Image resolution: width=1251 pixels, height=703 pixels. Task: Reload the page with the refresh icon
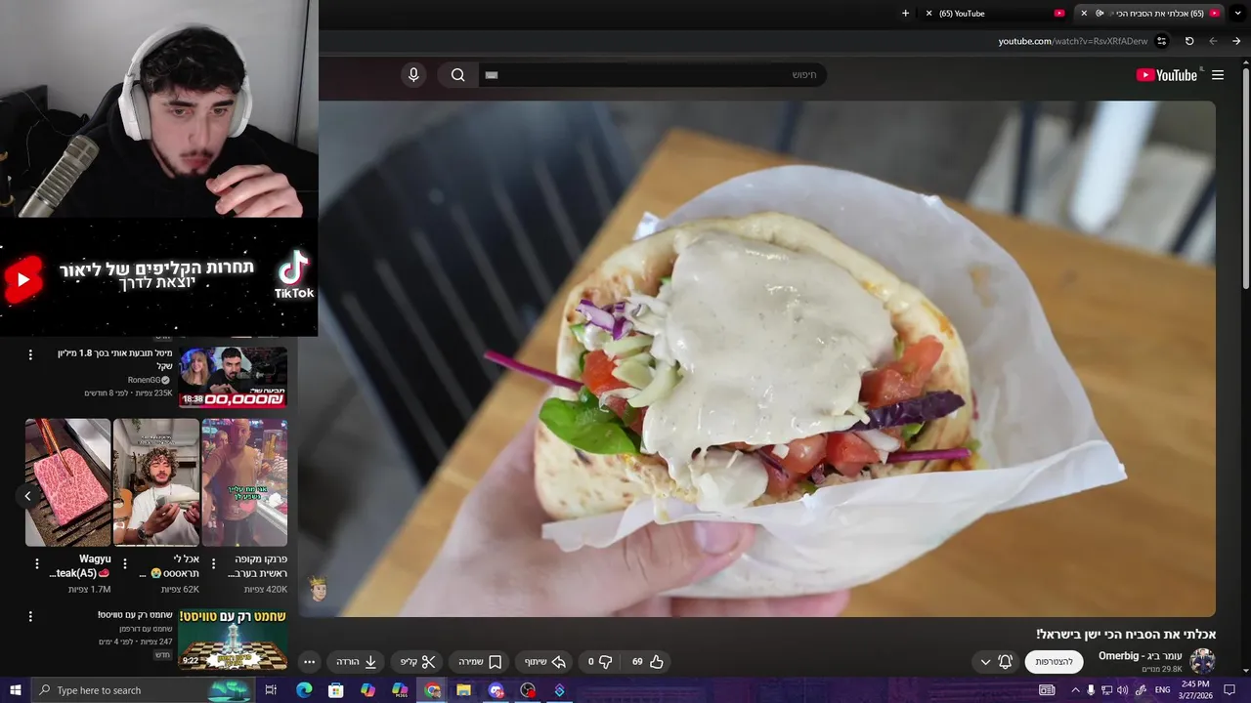(x=1189, y=41)
